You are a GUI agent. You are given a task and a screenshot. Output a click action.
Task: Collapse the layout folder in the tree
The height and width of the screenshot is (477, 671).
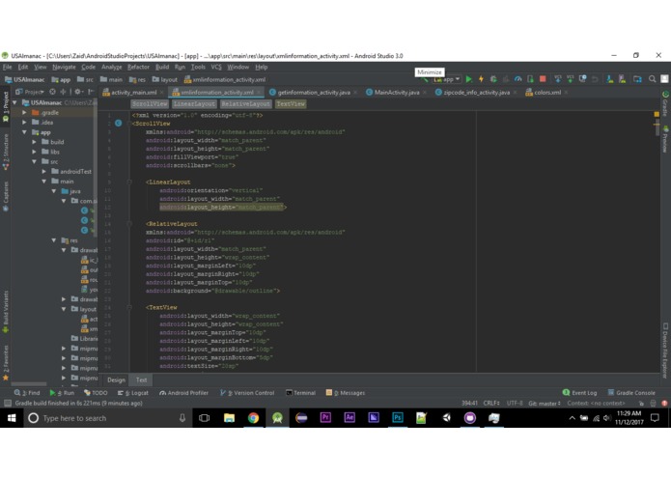pos(64,309)
